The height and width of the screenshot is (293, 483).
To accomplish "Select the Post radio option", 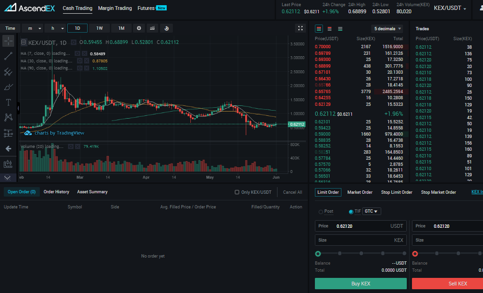I will tap(321, 212).
